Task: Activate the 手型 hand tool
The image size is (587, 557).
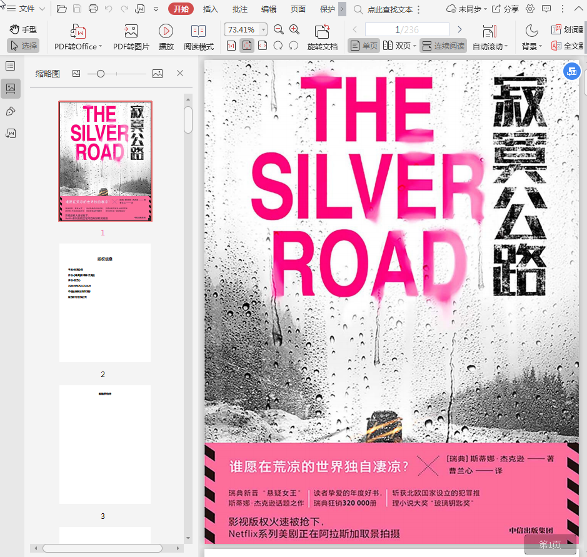Action: [23, 29]
